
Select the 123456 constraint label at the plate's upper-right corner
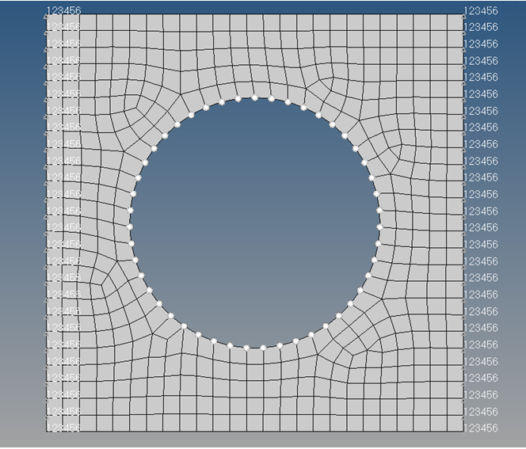[x=481, y=11]
